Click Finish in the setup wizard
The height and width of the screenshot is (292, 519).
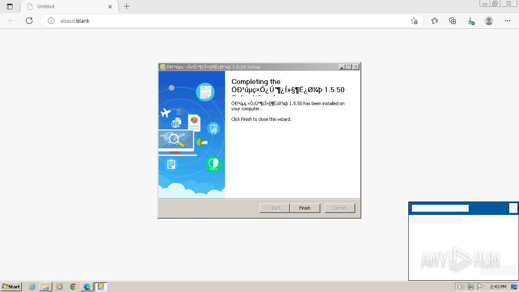tap(305, 208)
